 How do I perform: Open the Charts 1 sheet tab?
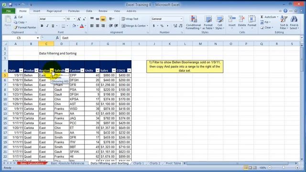[x=139, y=163]
